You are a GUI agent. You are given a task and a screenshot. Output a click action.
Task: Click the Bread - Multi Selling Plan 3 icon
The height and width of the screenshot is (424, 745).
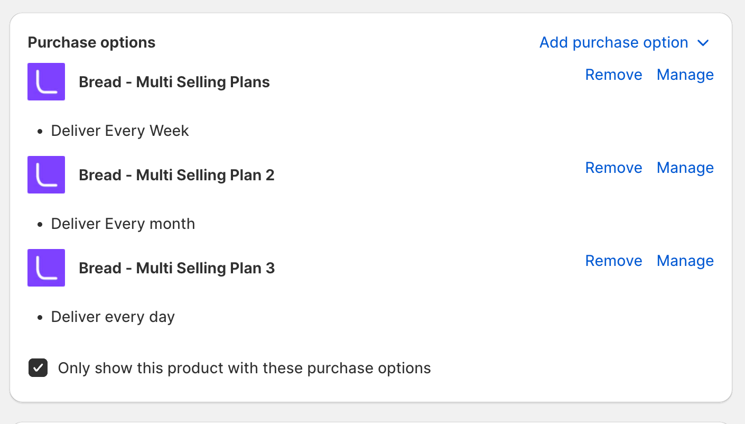tap(46, 268)
